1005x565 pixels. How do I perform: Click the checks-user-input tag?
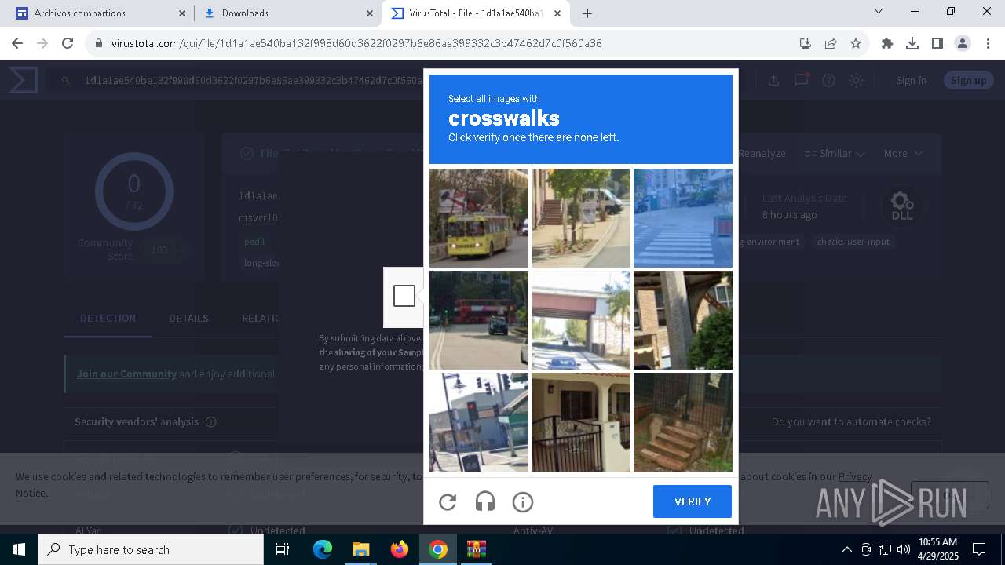[853, 242]
